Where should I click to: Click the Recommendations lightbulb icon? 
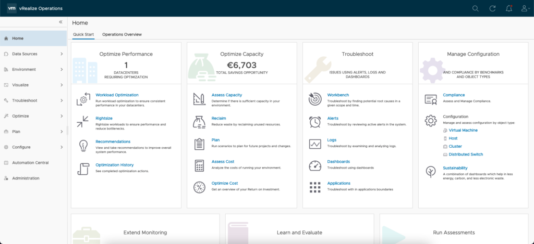[x=83, y=145]
